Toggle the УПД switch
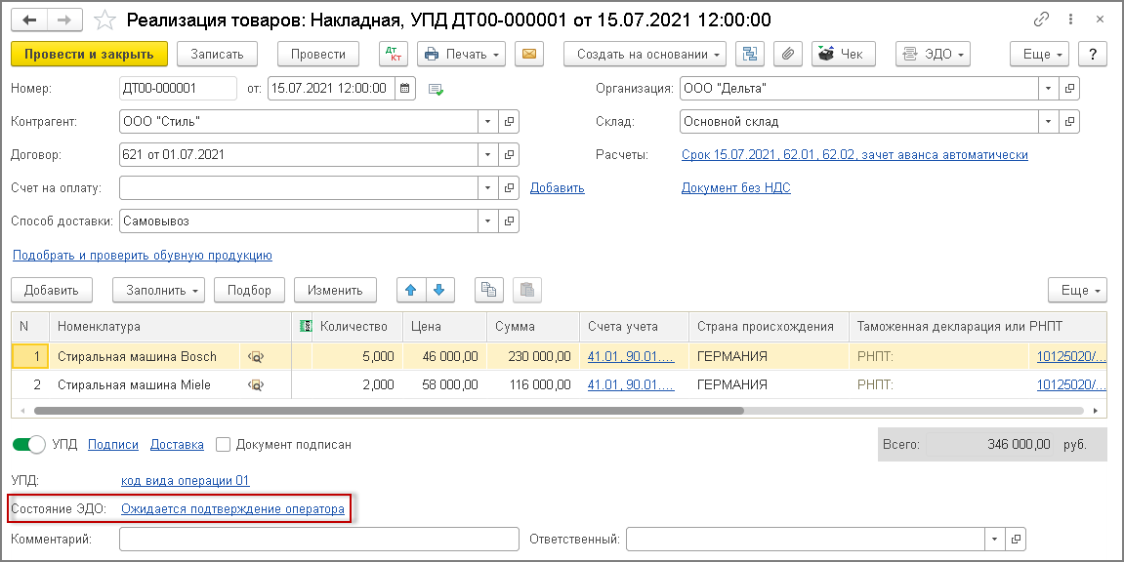 click(x=28, y=445)
